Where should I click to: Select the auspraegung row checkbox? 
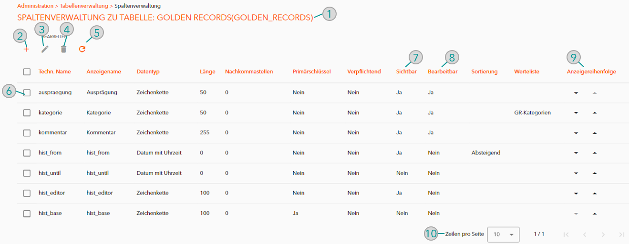point(27,92)
